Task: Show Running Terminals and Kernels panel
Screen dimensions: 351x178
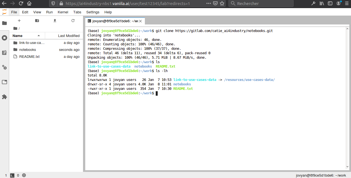Action: [4, 38]
